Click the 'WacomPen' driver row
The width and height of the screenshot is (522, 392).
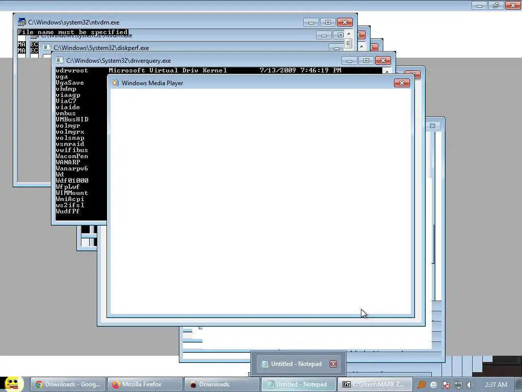[x=72, y=156]
